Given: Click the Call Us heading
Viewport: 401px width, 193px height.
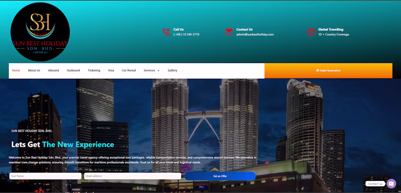Looking at the screenshot, I should tap(179, 29).
